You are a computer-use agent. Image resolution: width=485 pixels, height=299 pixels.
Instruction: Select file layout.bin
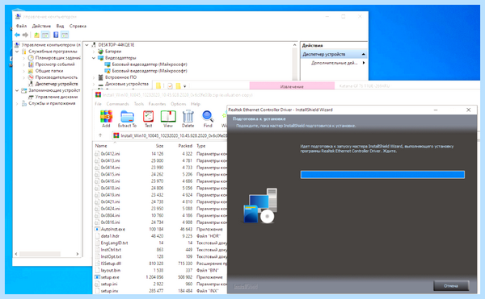111,270
